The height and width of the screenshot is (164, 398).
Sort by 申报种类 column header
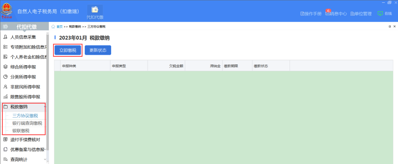tap(85, 66)
